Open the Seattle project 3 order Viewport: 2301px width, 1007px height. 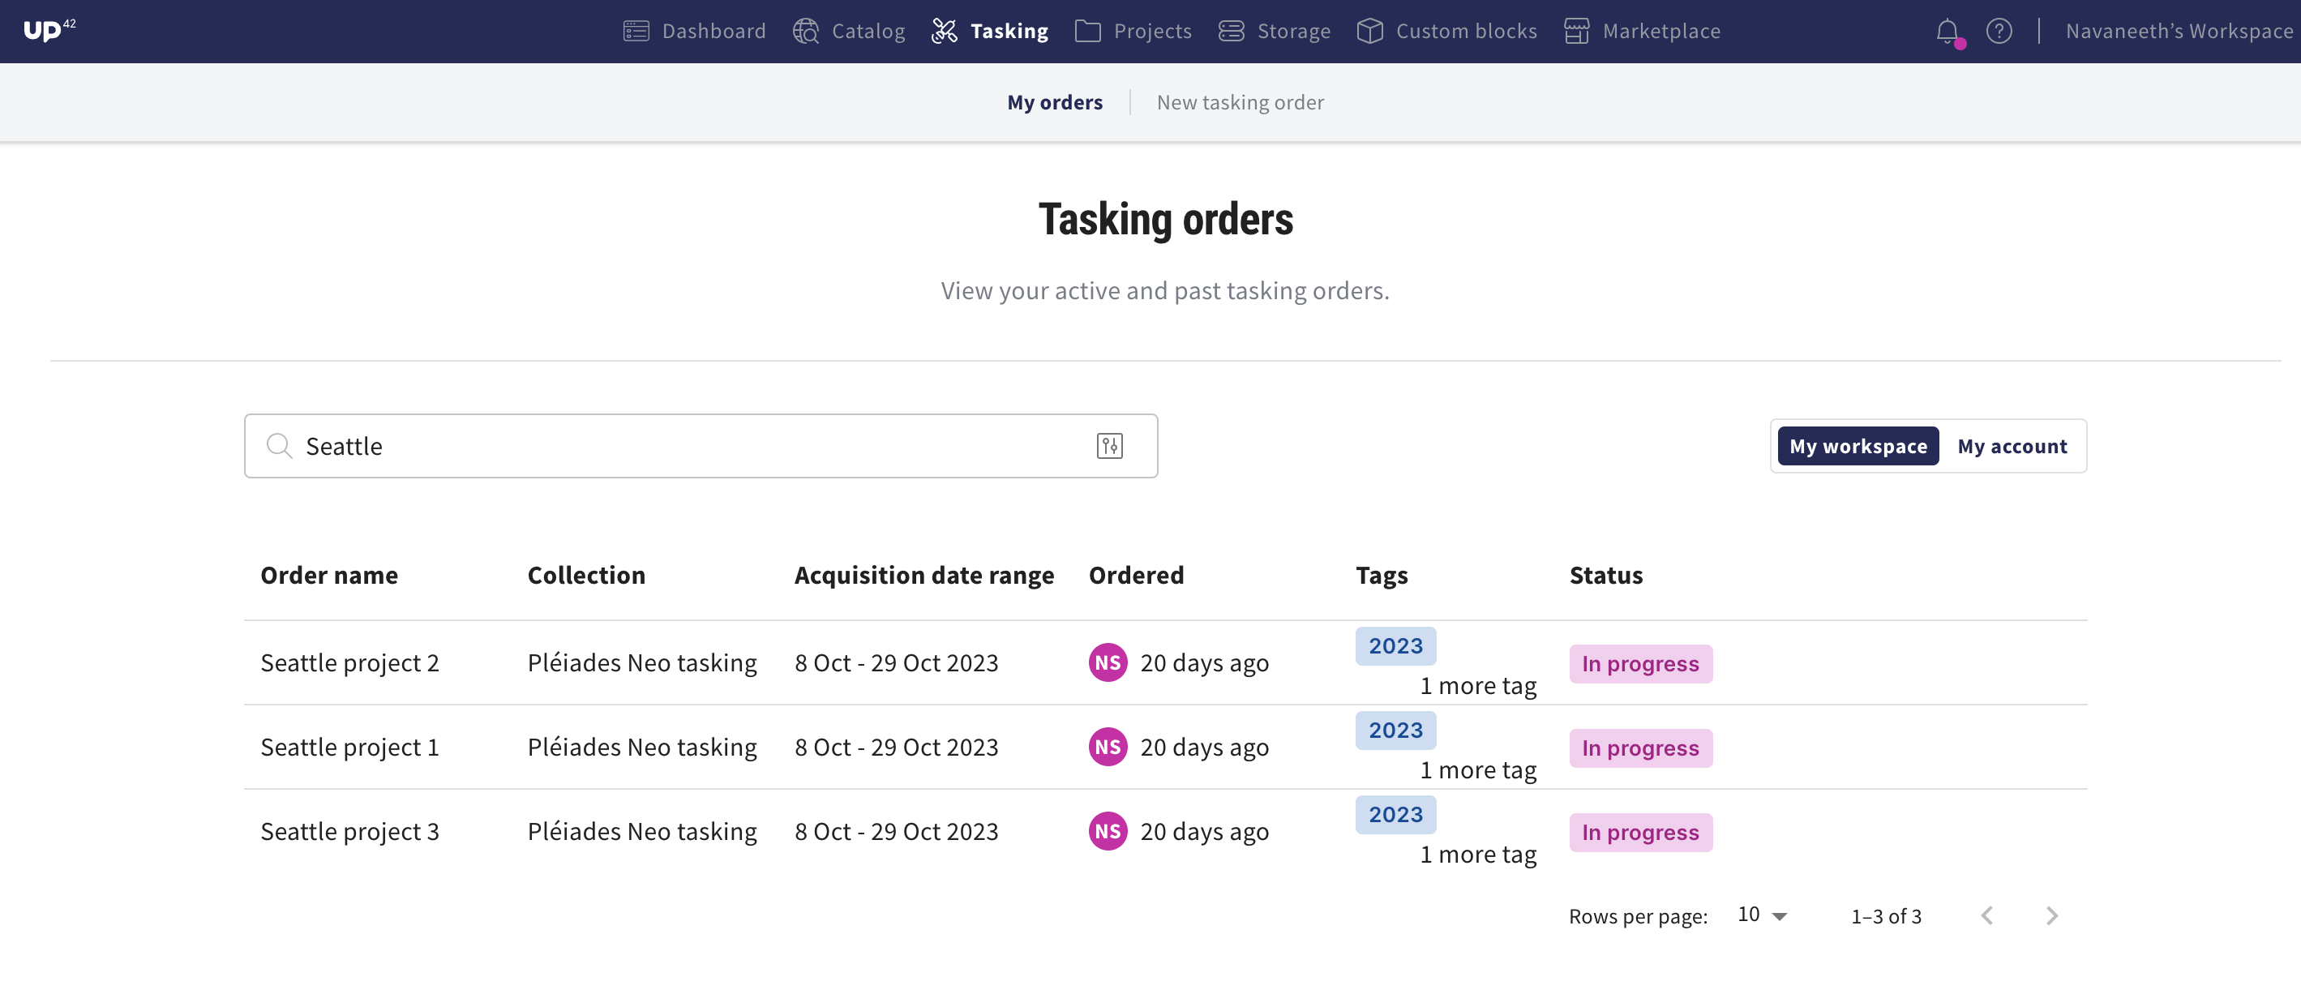[x=349, y=831]
